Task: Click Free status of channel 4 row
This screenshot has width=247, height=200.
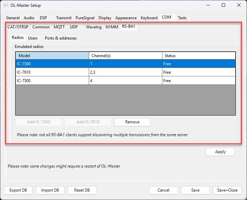Action: (199, 81)
